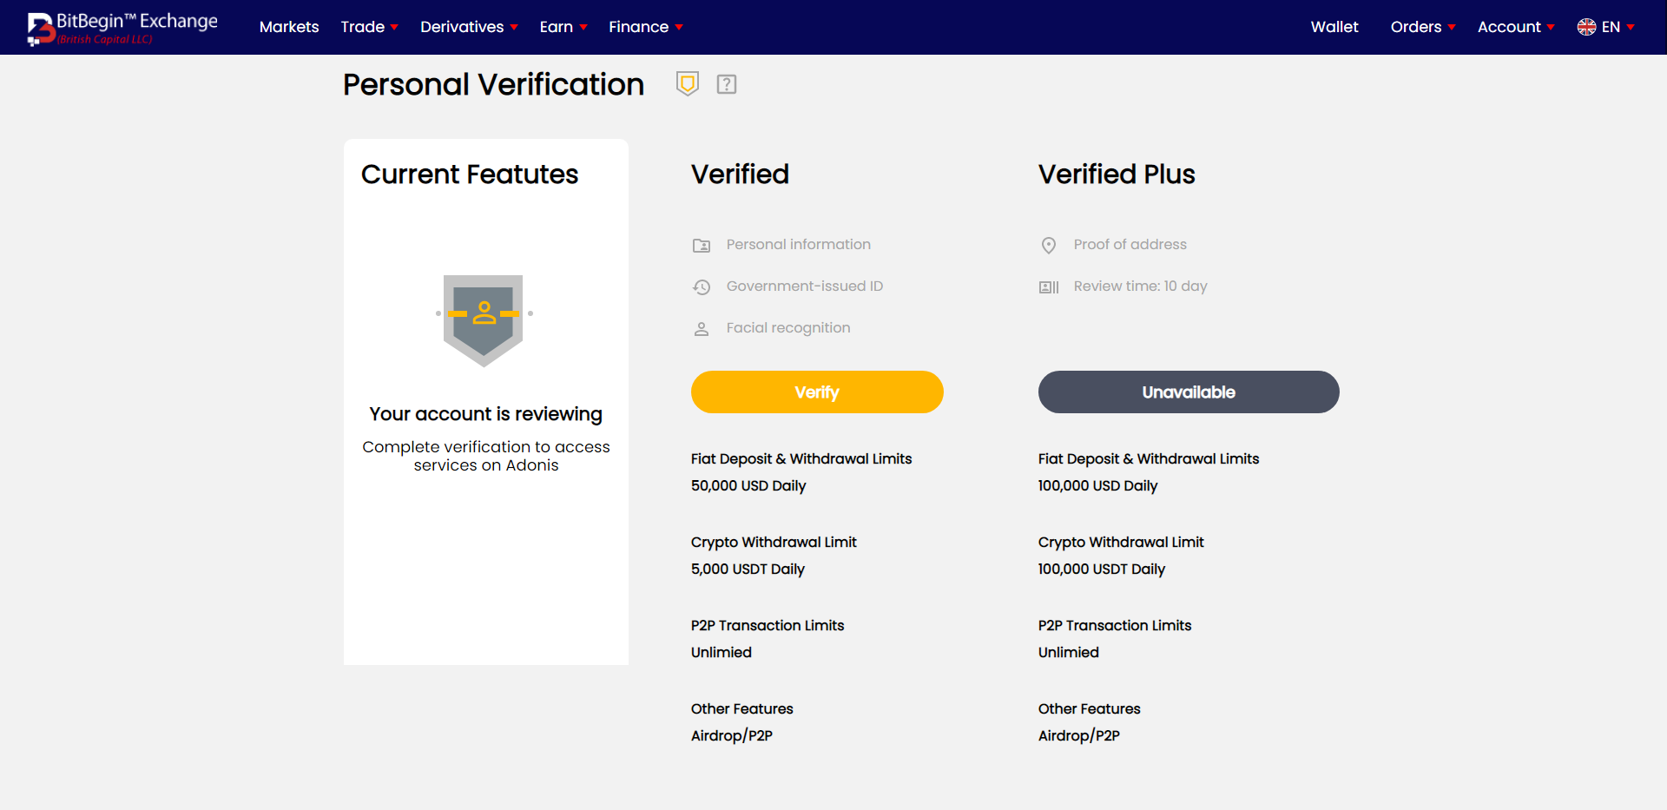Open the Finance dropdown menu

645,27
